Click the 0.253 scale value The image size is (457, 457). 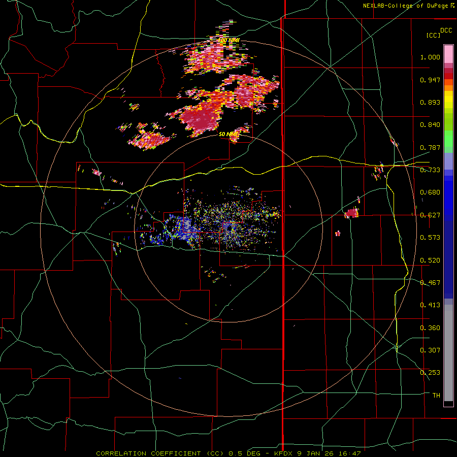coord(430,373)
